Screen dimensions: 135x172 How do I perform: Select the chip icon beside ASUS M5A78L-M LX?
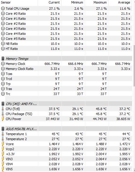coord(3,129)
